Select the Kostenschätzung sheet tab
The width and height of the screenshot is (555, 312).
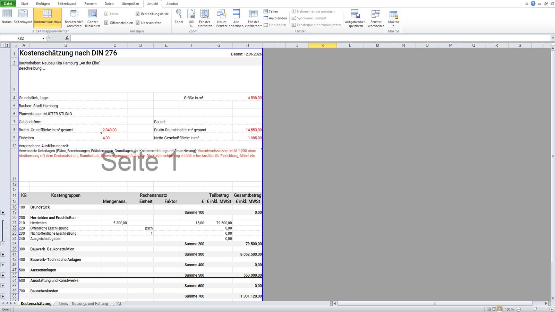(36, 304)
